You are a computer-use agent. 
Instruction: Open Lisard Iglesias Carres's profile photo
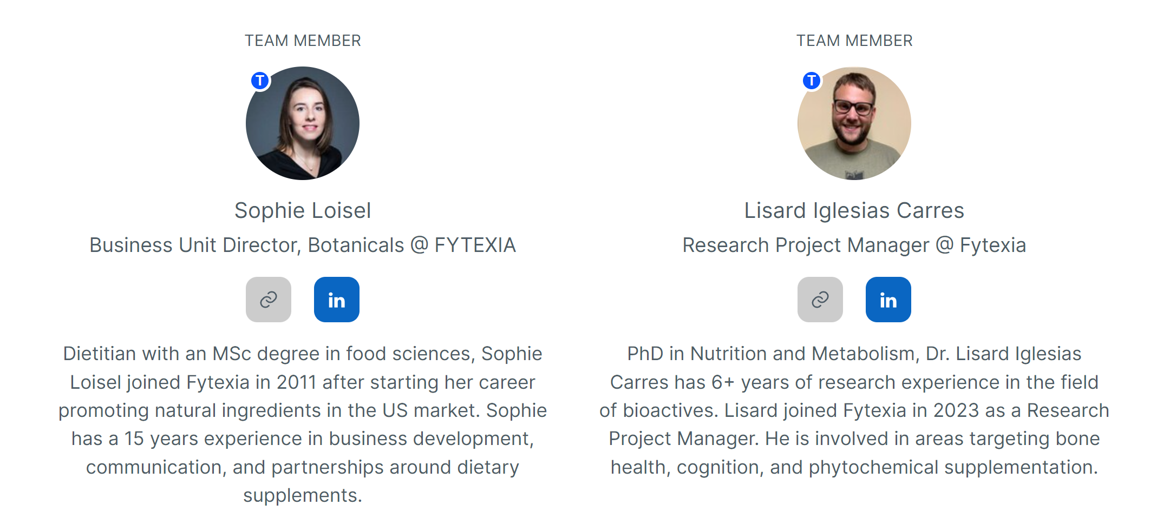click(x=854, y=123)
